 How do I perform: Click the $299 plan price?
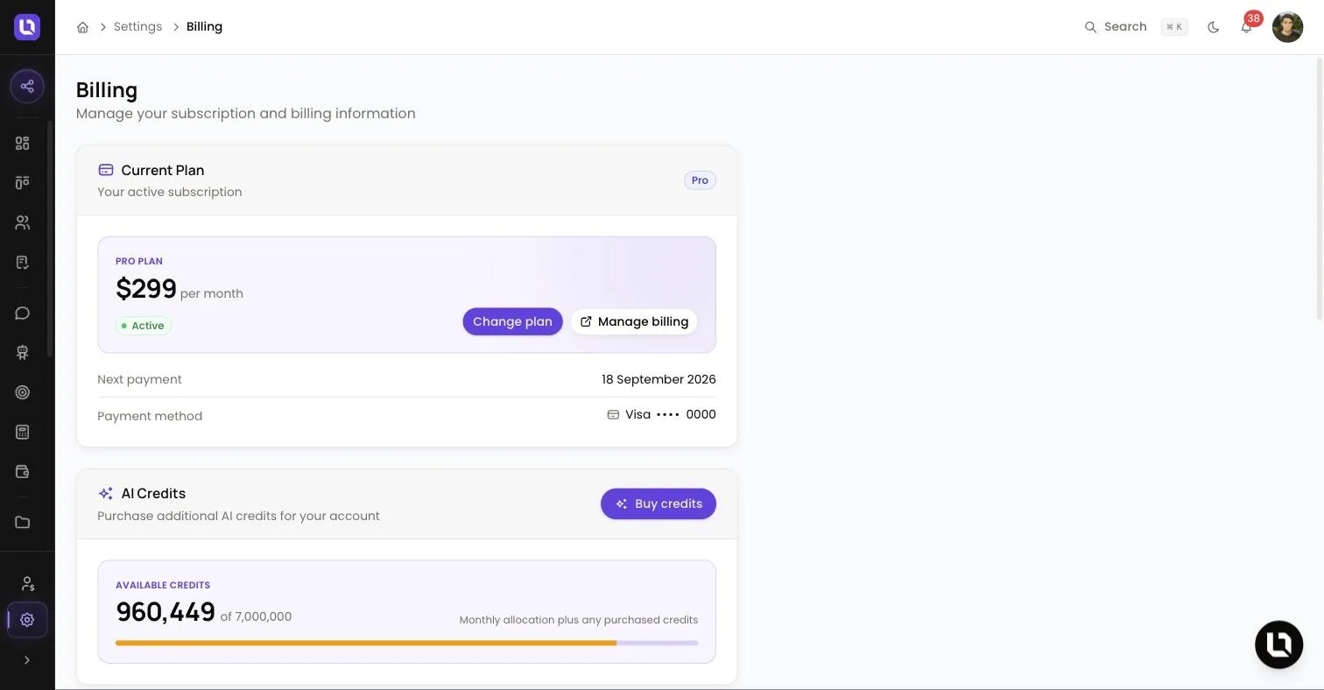click(146, 288)
